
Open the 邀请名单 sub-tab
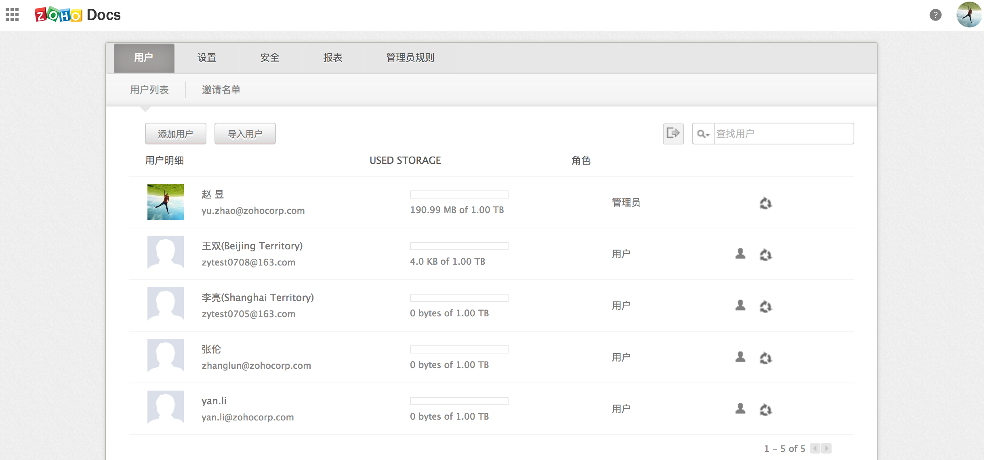click(221, 90)
